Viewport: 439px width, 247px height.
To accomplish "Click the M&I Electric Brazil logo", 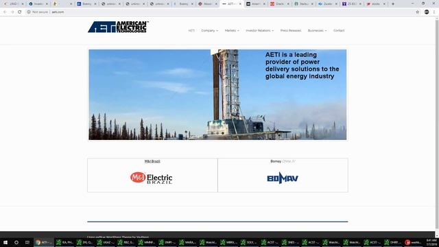I will tap(151, 178).
